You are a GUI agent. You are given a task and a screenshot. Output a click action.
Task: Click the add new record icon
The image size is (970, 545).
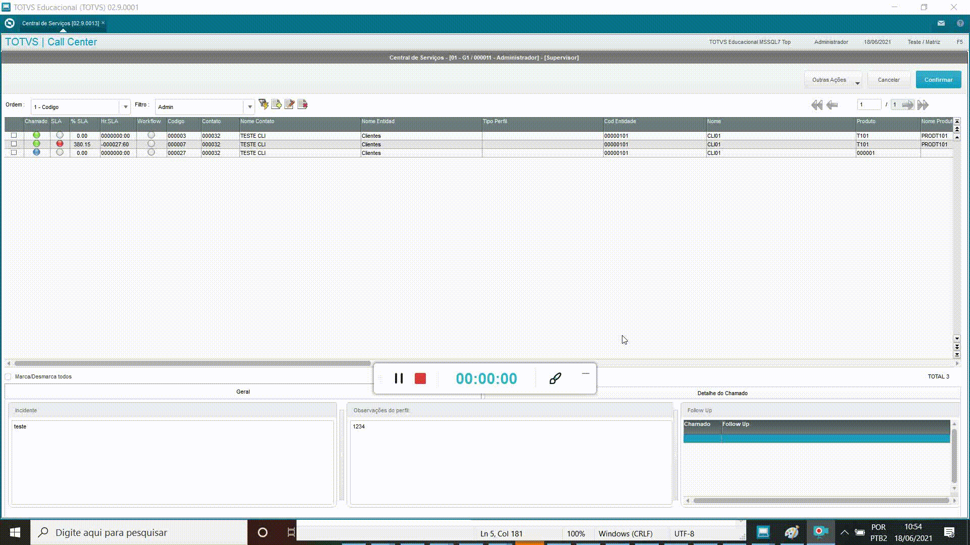(x=276, y=104)
